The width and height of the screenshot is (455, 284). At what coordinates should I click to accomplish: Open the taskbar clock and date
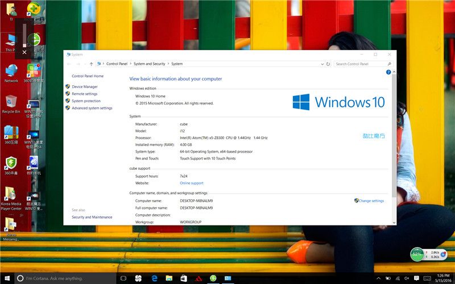pos(443,278)
